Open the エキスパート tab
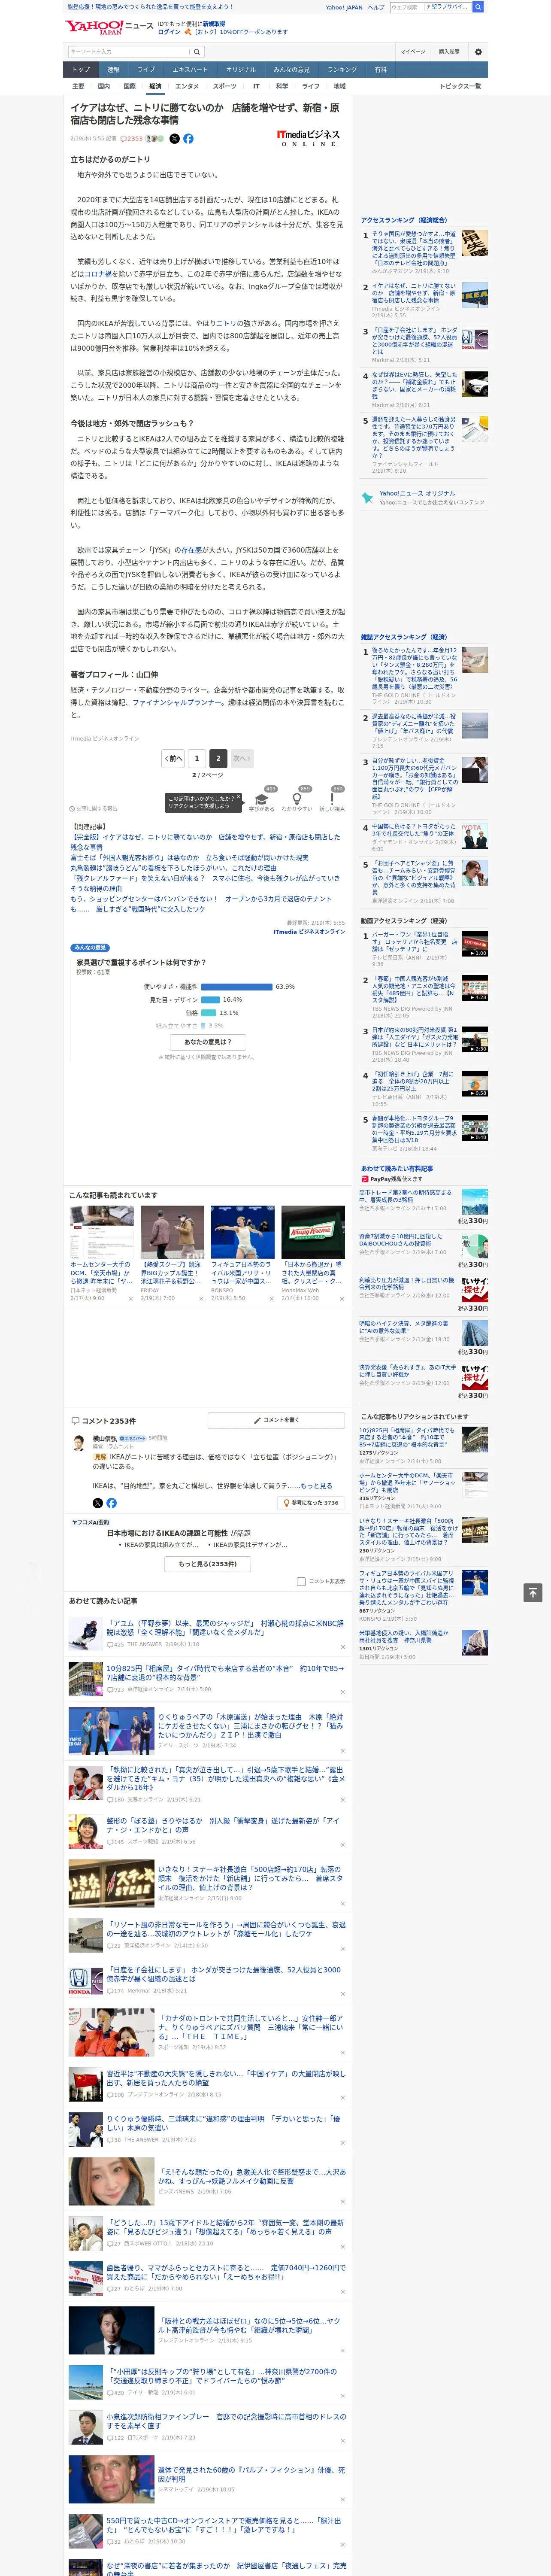Image resolution: width=551 pixels, height=2576 pixels. click(190, 69)
